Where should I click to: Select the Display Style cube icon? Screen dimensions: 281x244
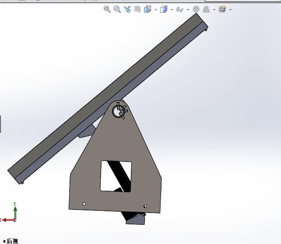(164, 9)
